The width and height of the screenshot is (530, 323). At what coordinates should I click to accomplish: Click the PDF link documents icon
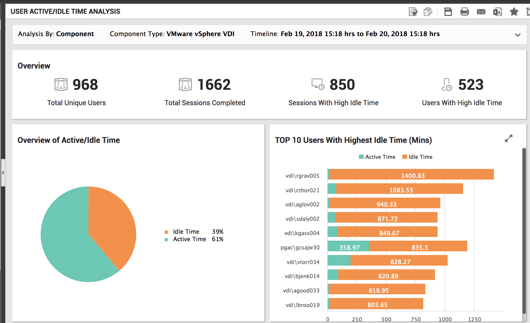(428, 12)
